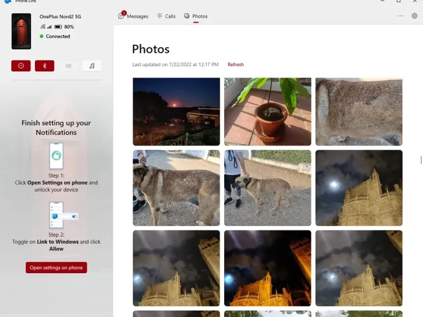Click the Refresh link

point(235,64)
